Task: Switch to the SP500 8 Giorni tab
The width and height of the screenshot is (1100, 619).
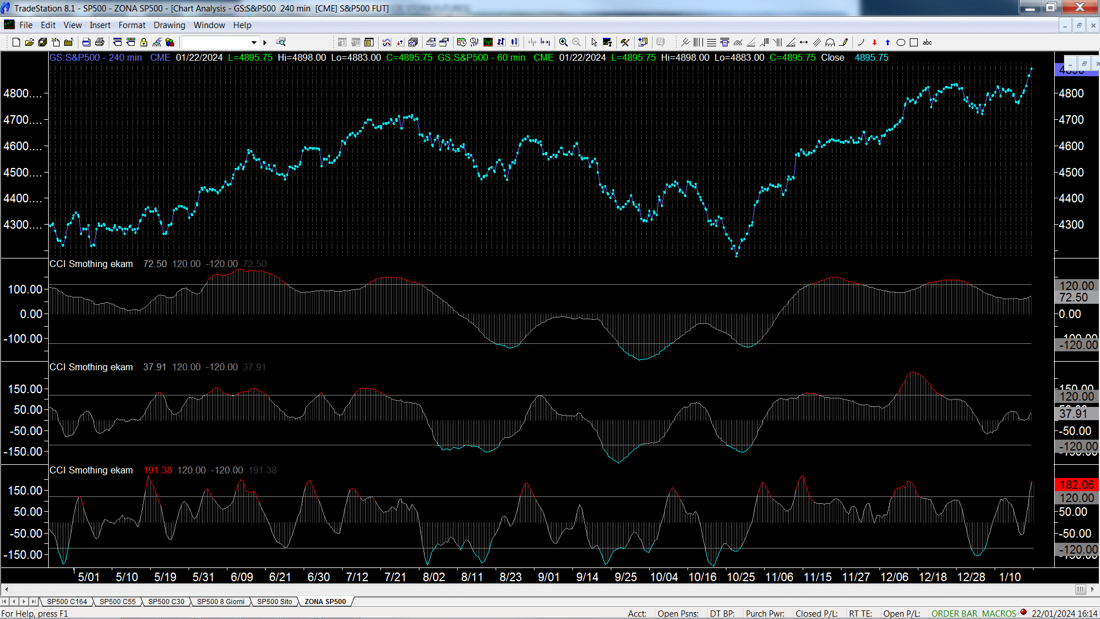Action: tap(221, 602)
